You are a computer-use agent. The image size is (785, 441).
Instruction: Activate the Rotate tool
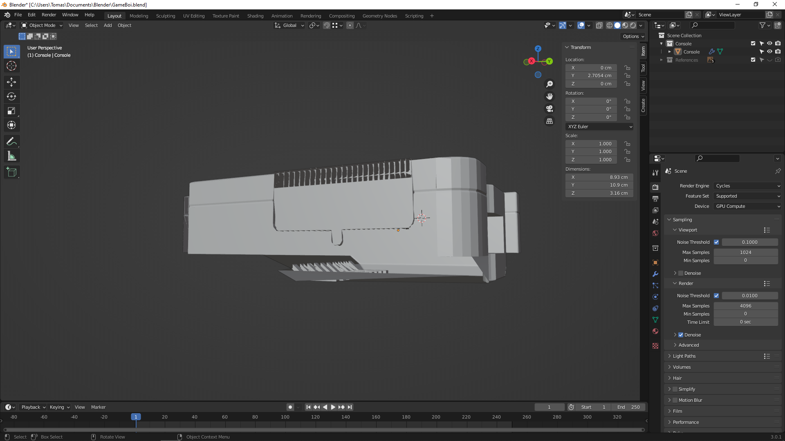[x=11, y=96]
